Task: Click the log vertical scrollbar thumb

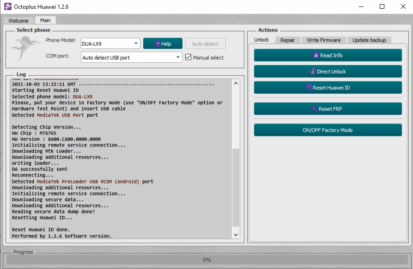Action: [x=236, y=188]
